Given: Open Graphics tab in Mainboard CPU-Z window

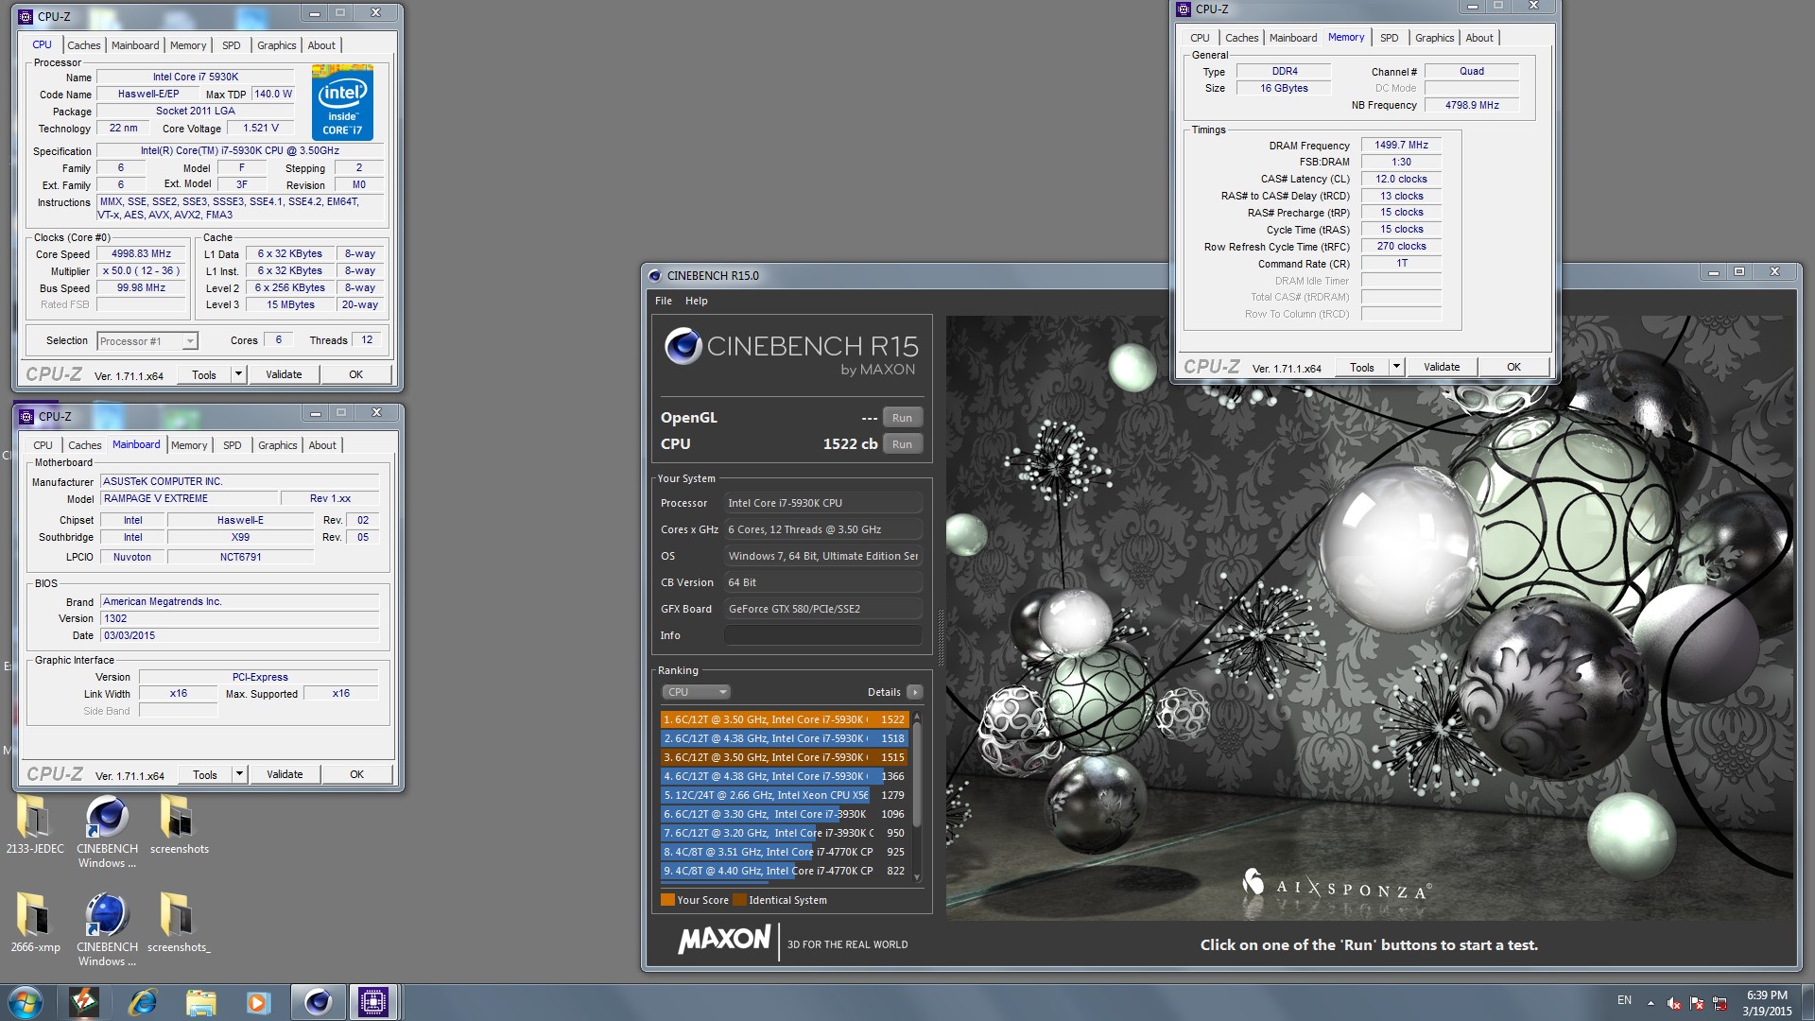Looking at the screenshot, I should click(x=278, y=445).
